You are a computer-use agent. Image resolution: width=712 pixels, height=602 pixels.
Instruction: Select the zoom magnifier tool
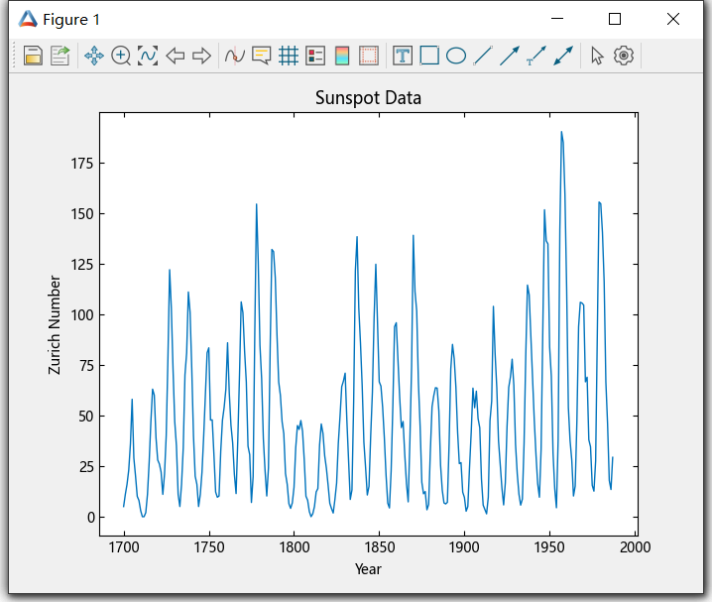[121, 56]
